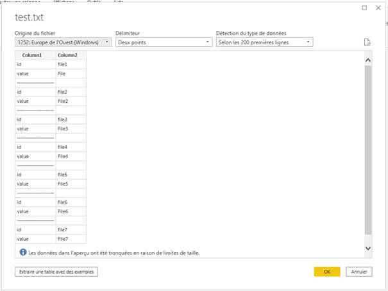This screenshot has height=291, width=388.
Task: Click the Annuler button
Action: pos(359,272)
